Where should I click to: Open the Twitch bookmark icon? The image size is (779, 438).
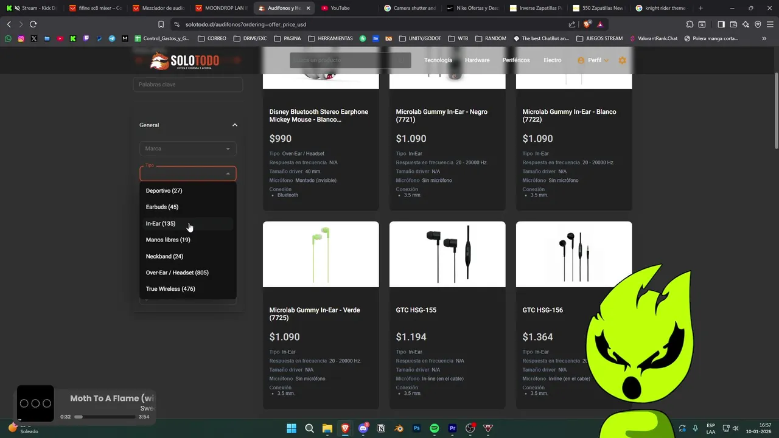coord(86,38)
